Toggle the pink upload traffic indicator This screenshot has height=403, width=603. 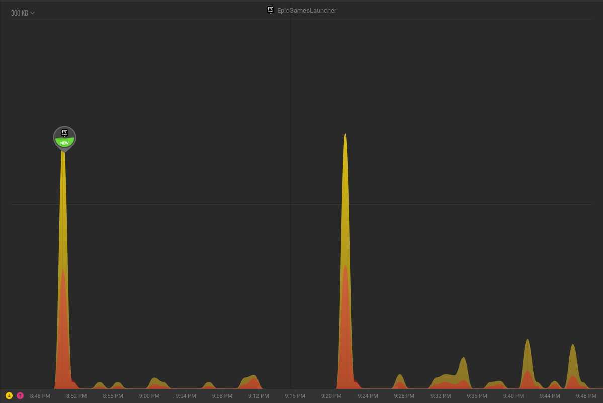click(20, 395)
